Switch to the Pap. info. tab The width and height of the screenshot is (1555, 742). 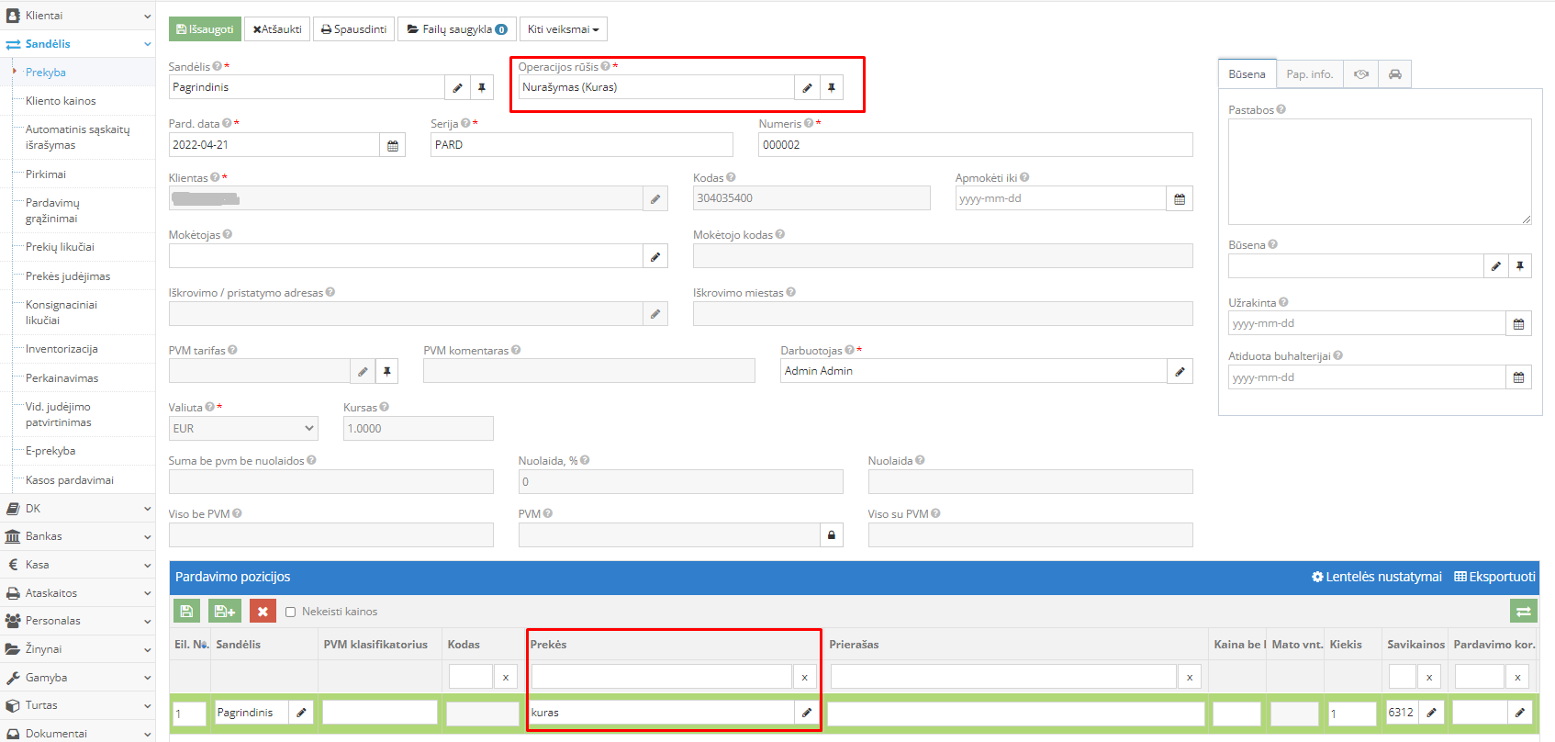pyautogui.click(x=1309, y=74)
